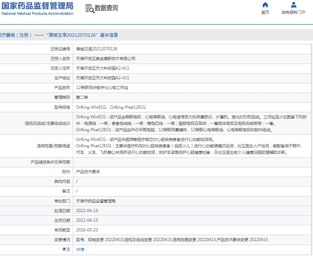Click the 数据查询 magnifier document icon
This screenshot has height=256, width=313.
click(x=90, y=9)
